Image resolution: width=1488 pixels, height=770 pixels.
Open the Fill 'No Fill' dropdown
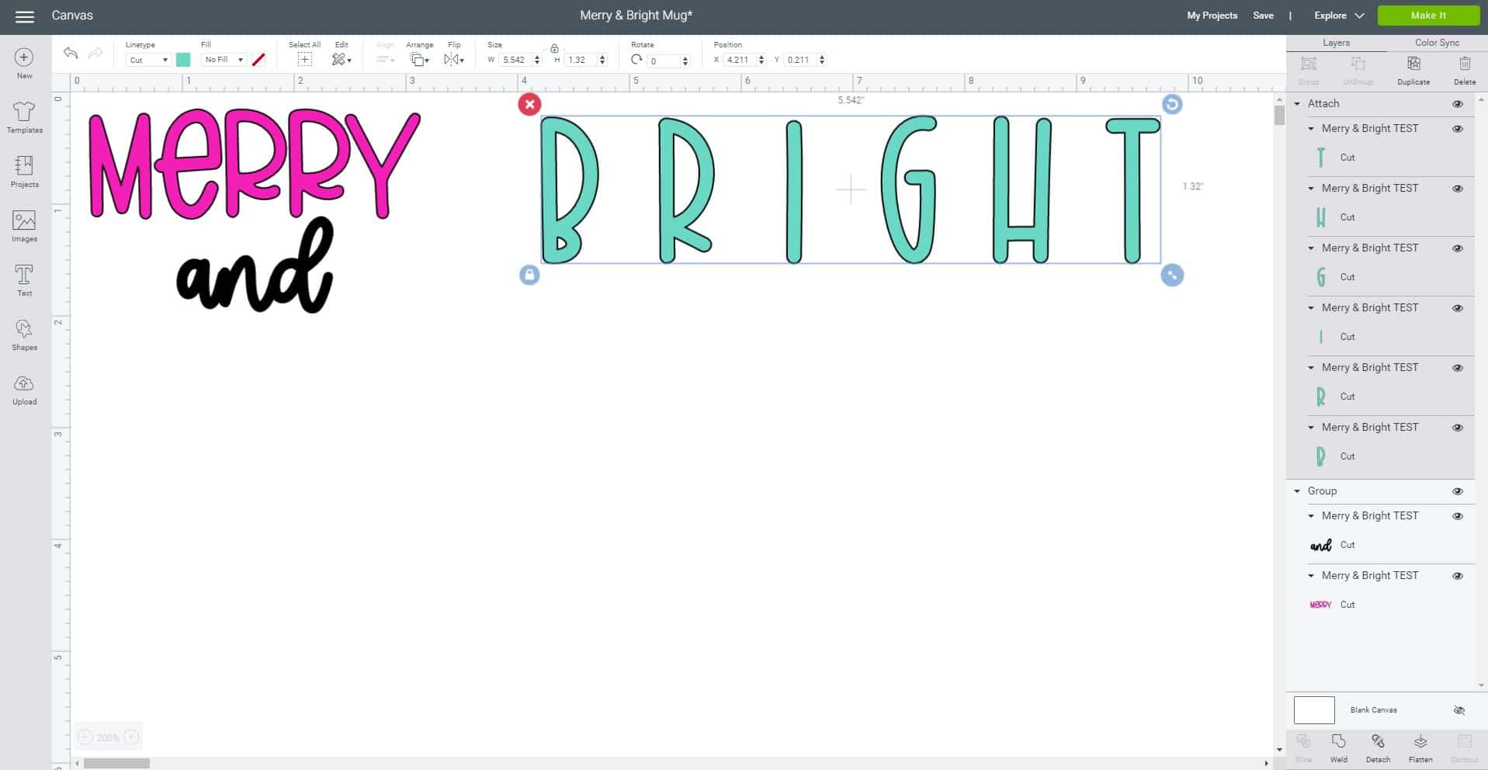pos(224,60)
